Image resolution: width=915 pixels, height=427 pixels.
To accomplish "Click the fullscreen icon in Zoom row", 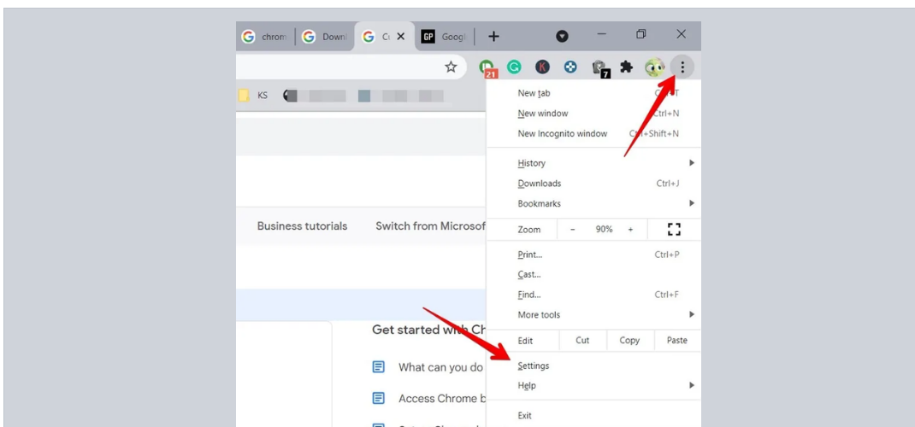I will tap(674, 229).
